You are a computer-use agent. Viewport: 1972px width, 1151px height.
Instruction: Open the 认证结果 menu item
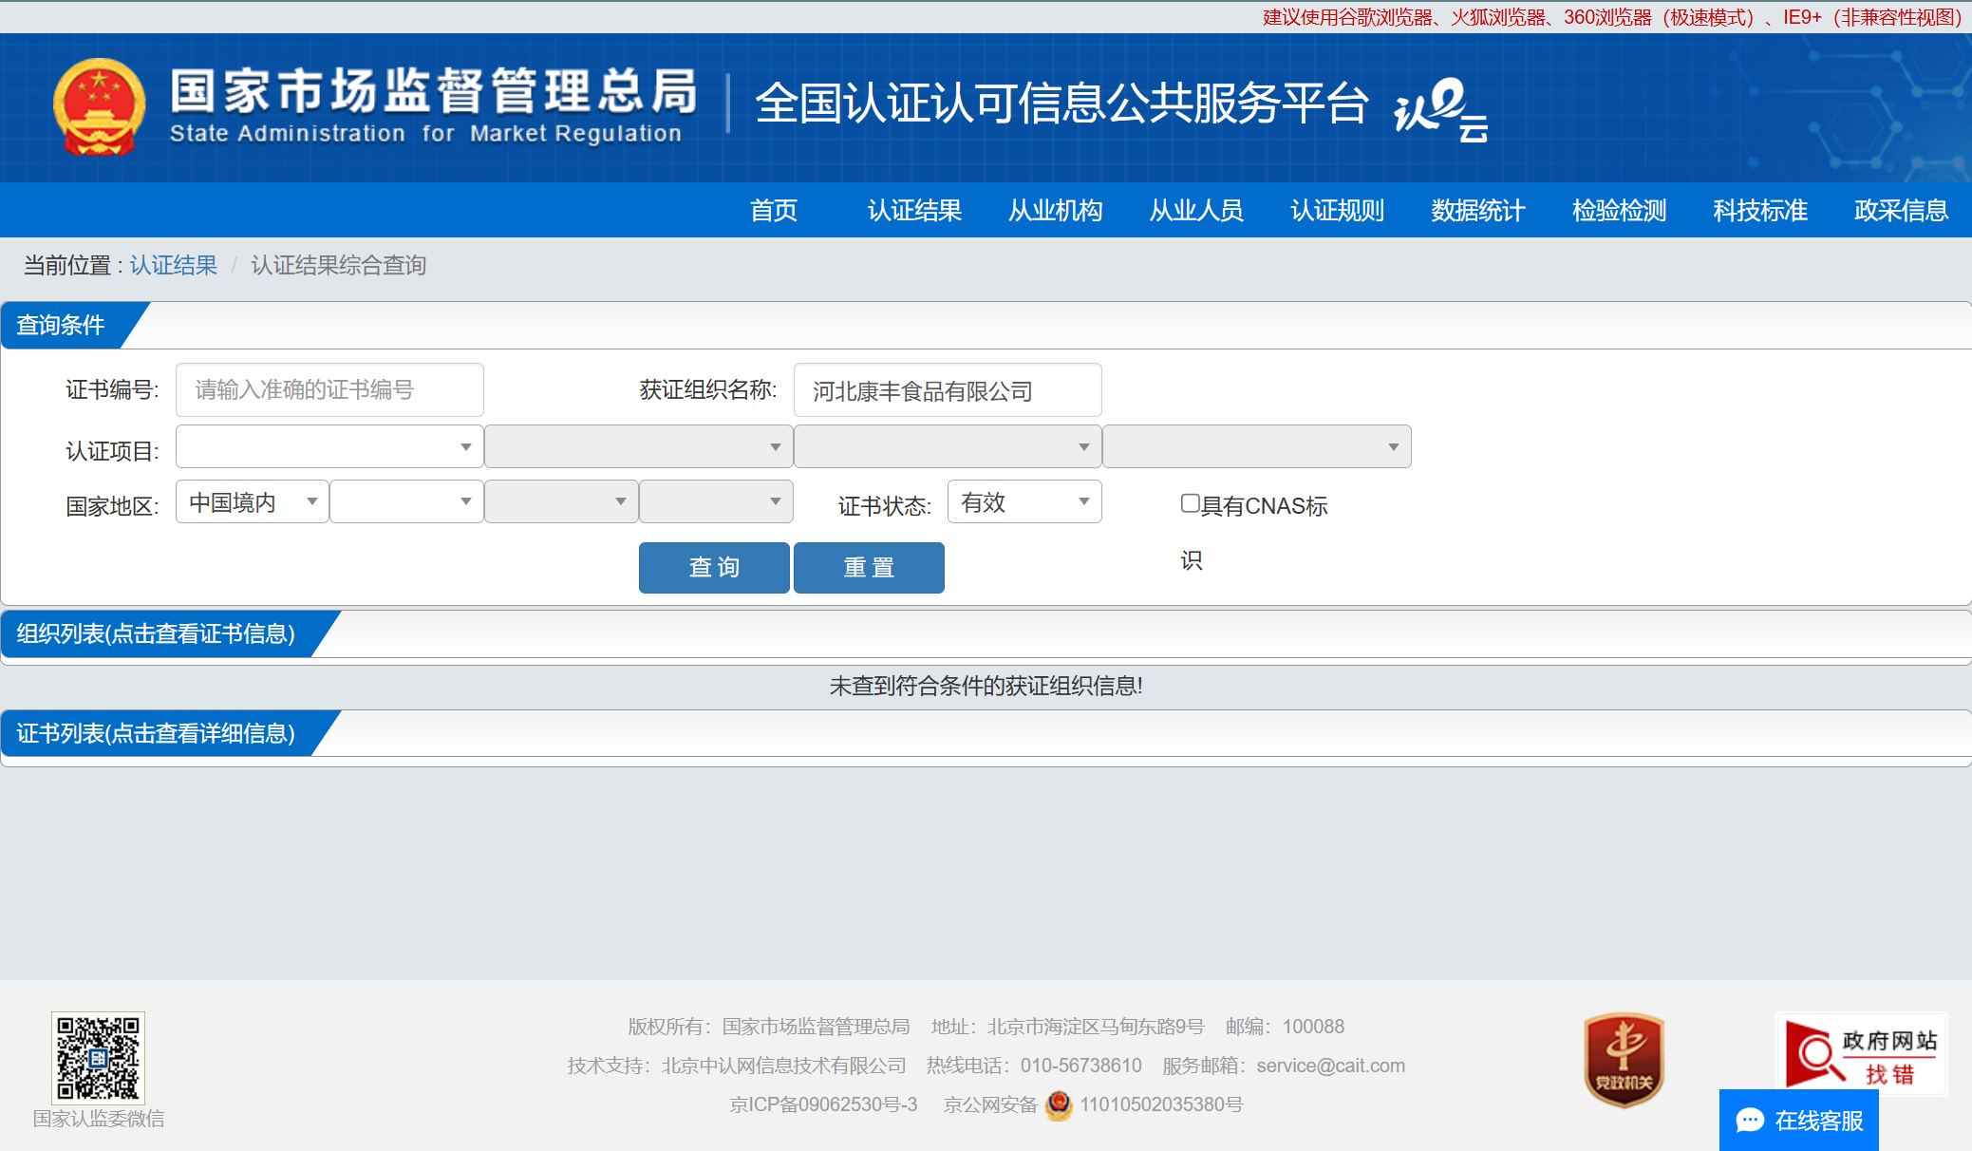[914, 210]
